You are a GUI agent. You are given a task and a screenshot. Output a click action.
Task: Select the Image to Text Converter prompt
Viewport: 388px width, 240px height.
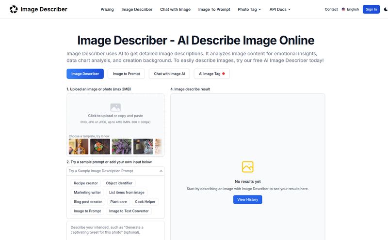129,211
